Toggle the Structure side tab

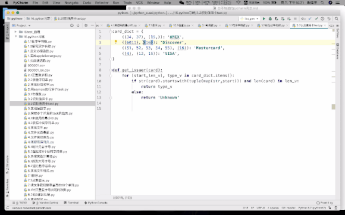click(x=7, y=165)
